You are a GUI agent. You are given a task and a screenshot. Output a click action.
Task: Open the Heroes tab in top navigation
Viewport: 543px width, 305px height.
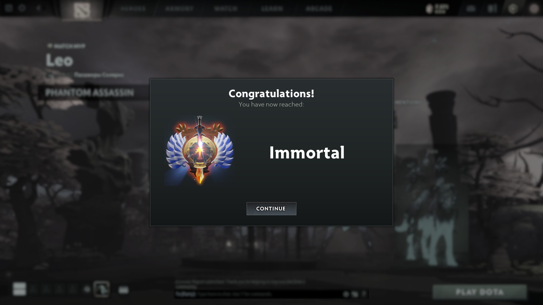133,8
